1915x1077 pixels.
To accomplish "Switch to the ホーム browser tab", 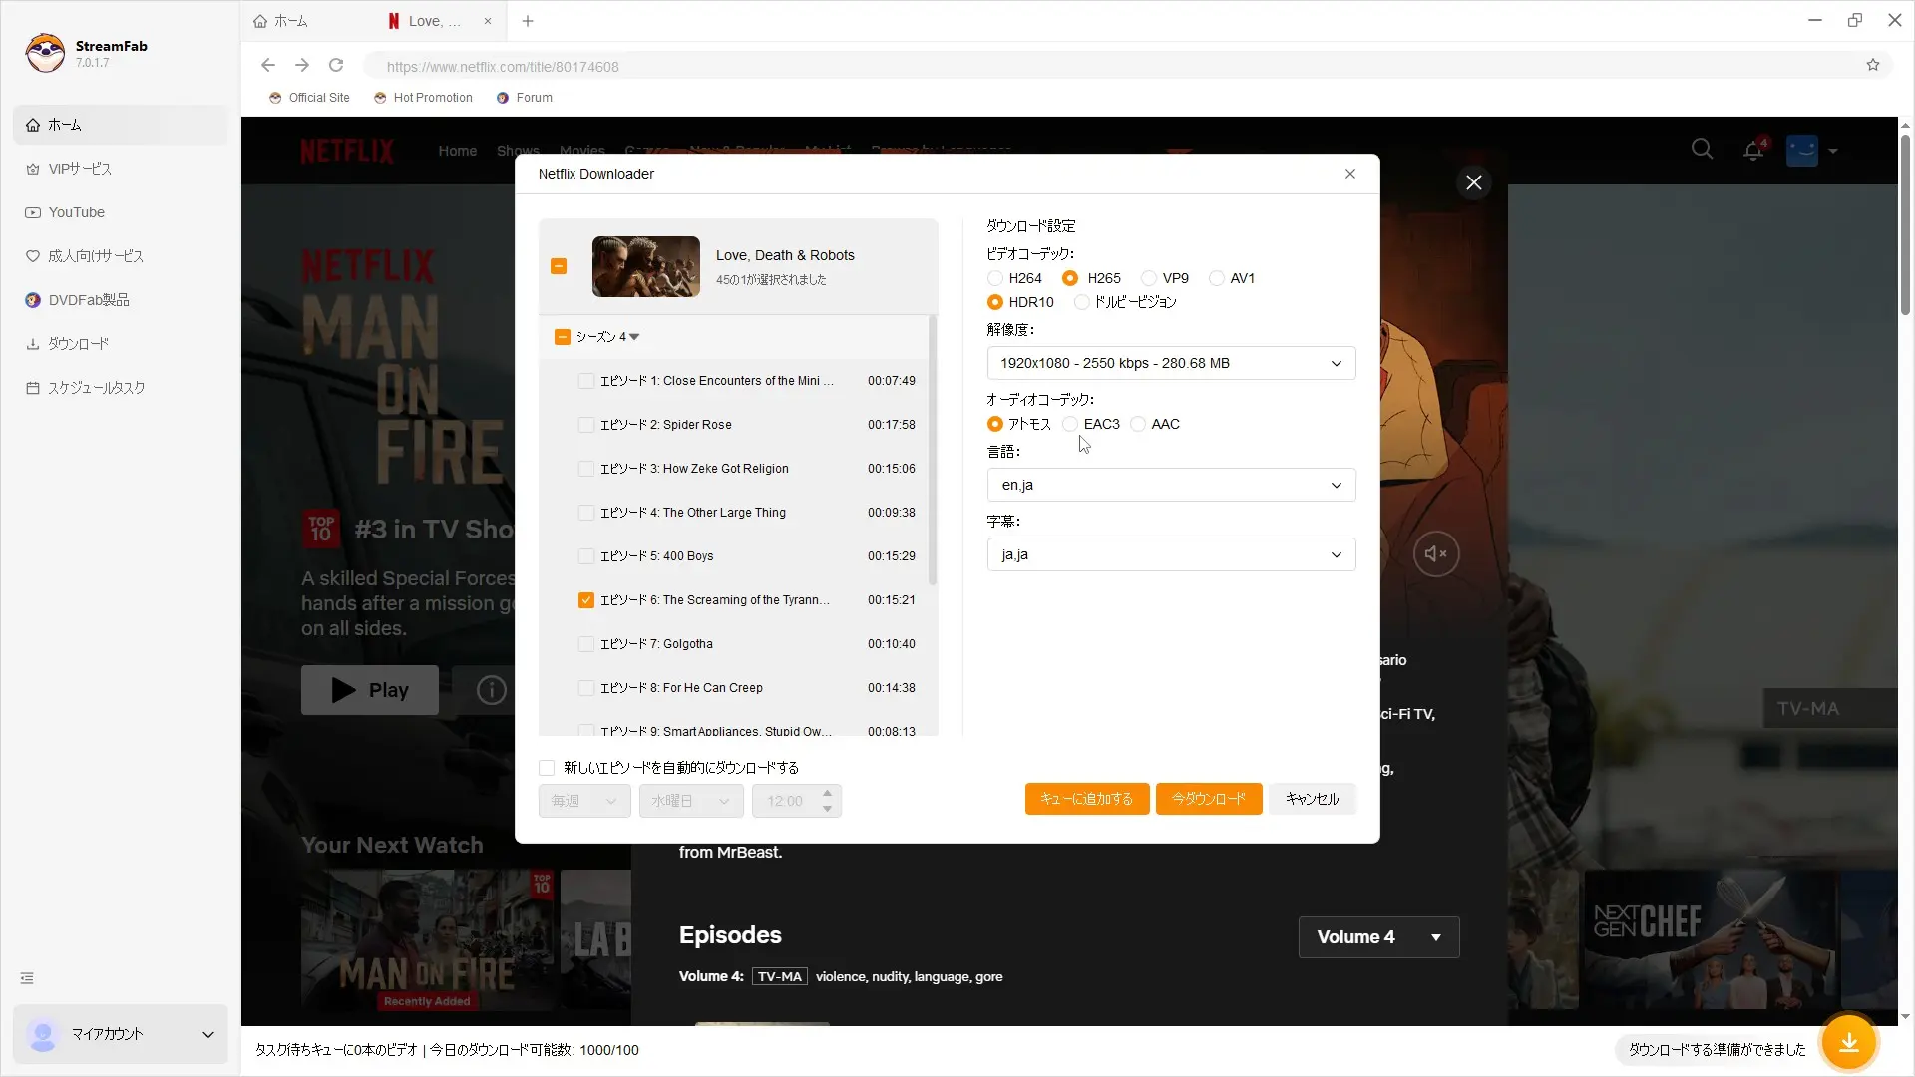I will (281, 21).
